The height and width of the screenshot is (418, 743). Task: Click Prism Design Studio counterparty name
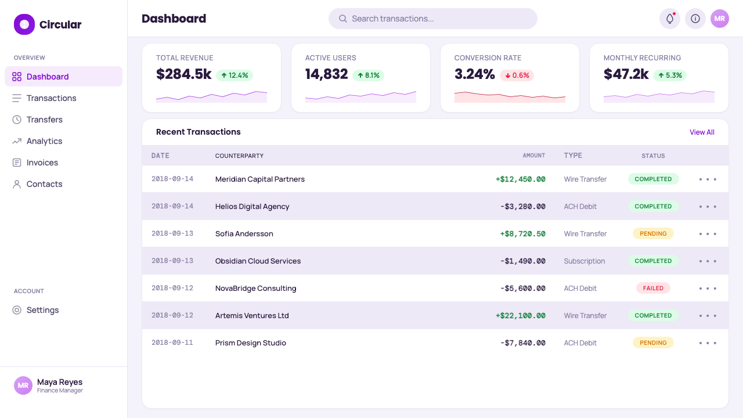pos(251,343)
